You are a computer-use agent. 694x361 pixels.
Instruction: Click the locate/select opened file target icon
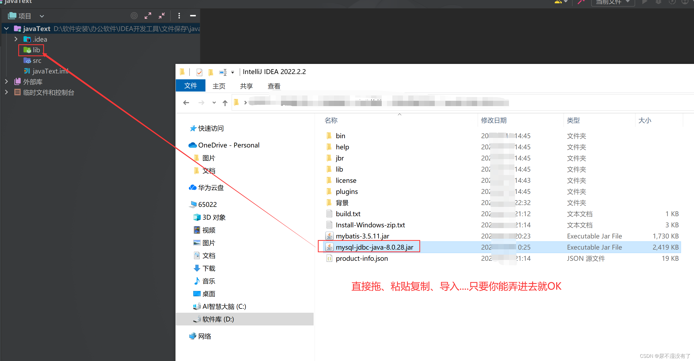[134, 16]
